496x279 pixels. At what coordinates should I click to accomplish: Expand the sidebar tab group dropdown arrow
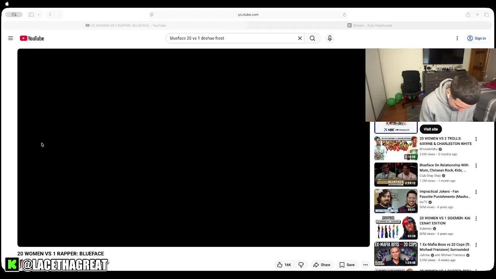pos(39,15)
